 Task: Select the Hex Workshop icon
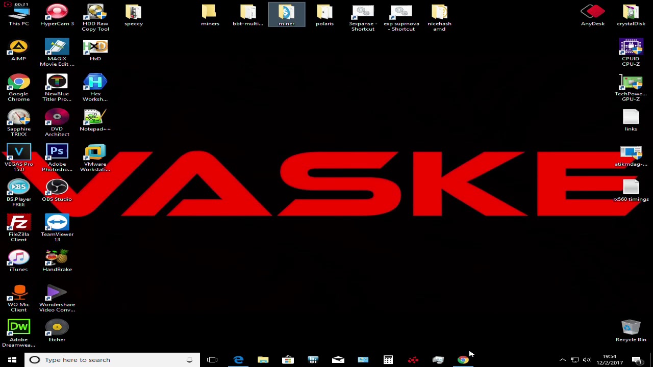point(95,88)
